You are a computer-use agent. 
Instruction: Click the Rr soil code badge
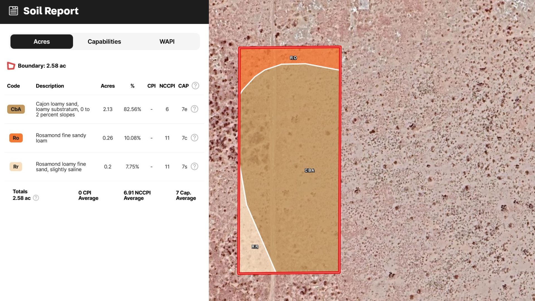point(16,167)
